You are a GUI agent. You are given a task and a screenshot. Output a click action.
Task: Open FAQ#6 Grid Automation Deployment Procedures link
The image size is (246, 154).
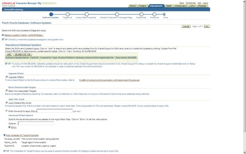[109, 80]
